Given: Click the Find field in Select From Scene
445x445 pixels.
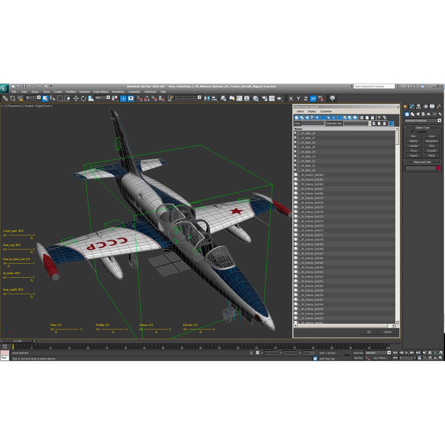Looking at the screenshot, I should (x=313, y=124).
